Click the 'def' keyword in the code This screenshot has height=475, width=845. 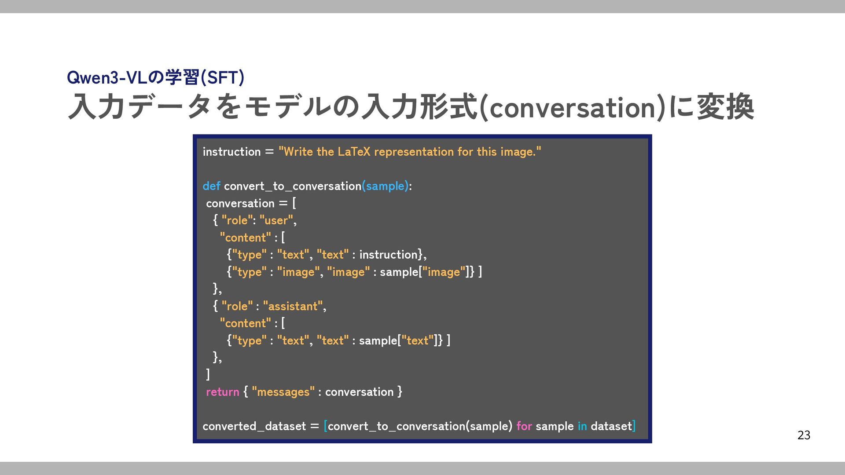pyautogui.click(x=211, y=186)
